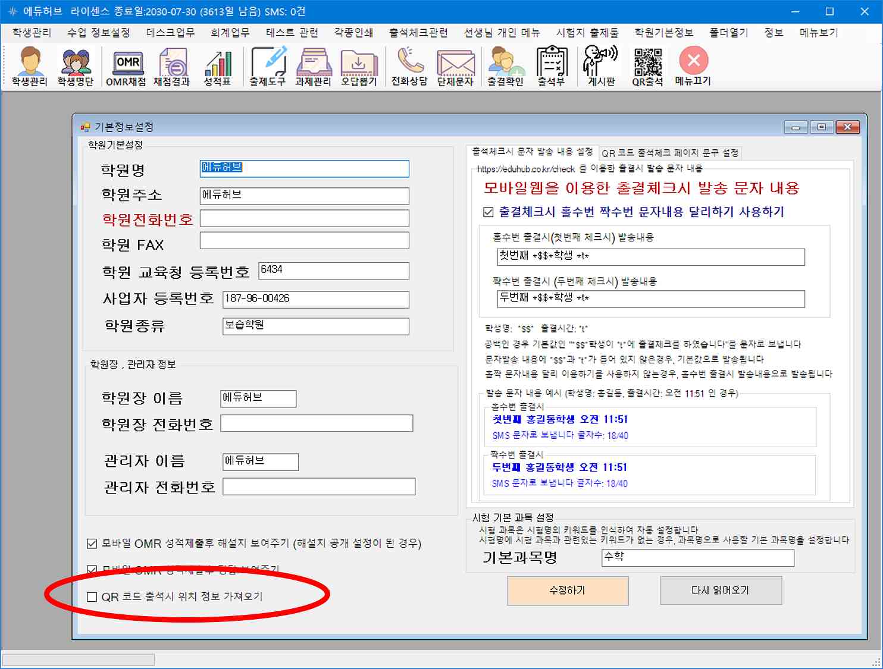
Task: Open the 학원기본정보 menu
Action: pyautogui.click(x=664, y=33)
